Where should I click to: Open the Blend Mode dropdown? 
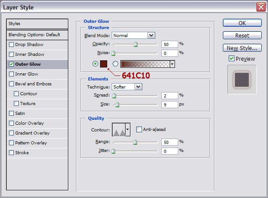[133, 35]
